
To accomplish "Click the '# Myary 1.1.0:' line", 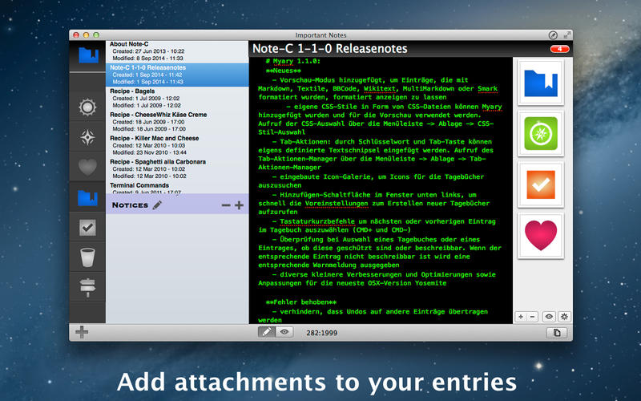I will tap(292, 62).
